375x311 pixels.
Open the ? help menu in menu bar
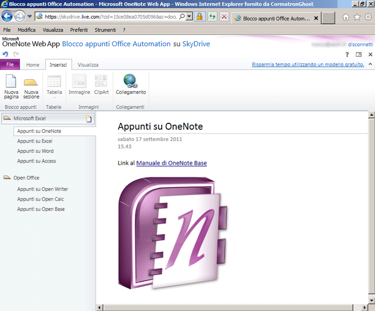[124, 30]
